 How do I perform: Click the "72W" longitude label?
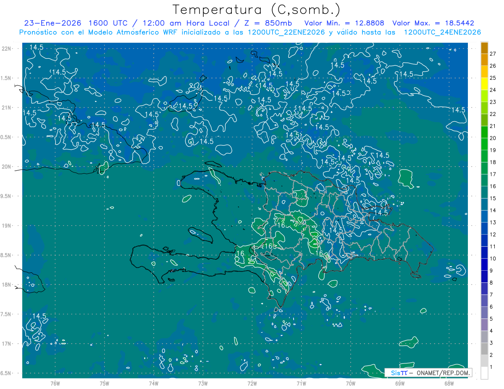(252, 384)
